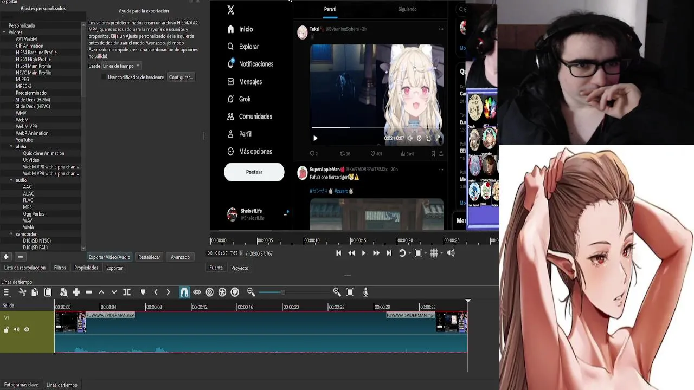Image resolution: width=694 pixels, height=390 pixels.
Task: Click the player Play button
Action: click(x=363, y=253)
